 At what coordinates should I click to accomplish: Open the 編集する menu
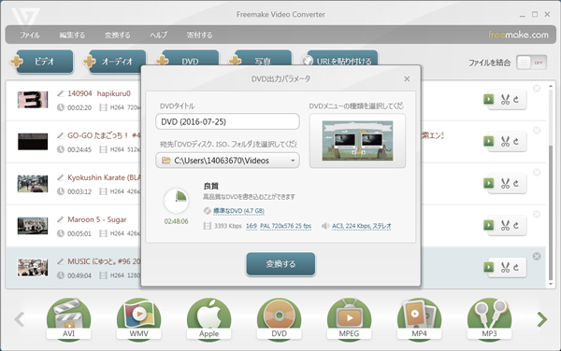[72, 35]
